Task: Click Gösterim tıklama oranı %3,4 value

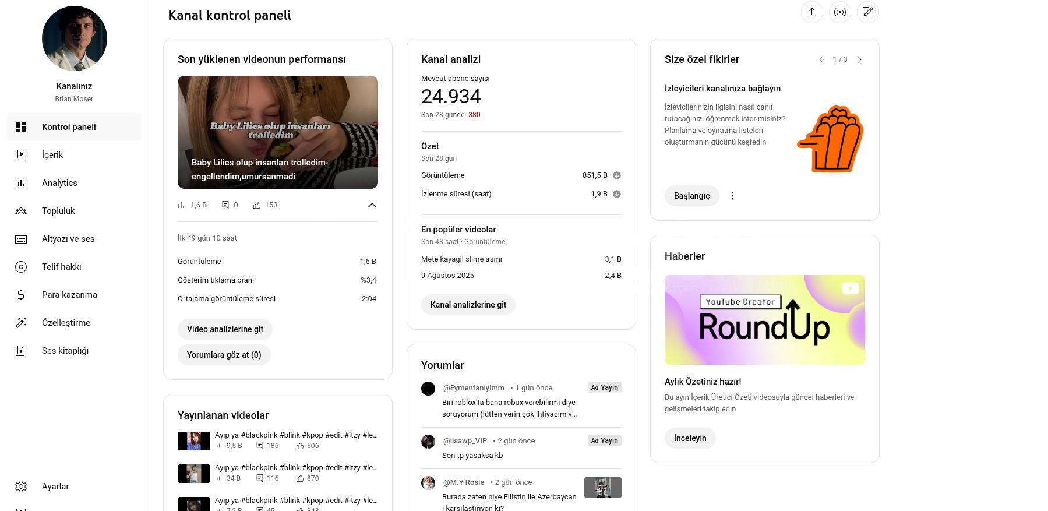Action: coord(368,280)
